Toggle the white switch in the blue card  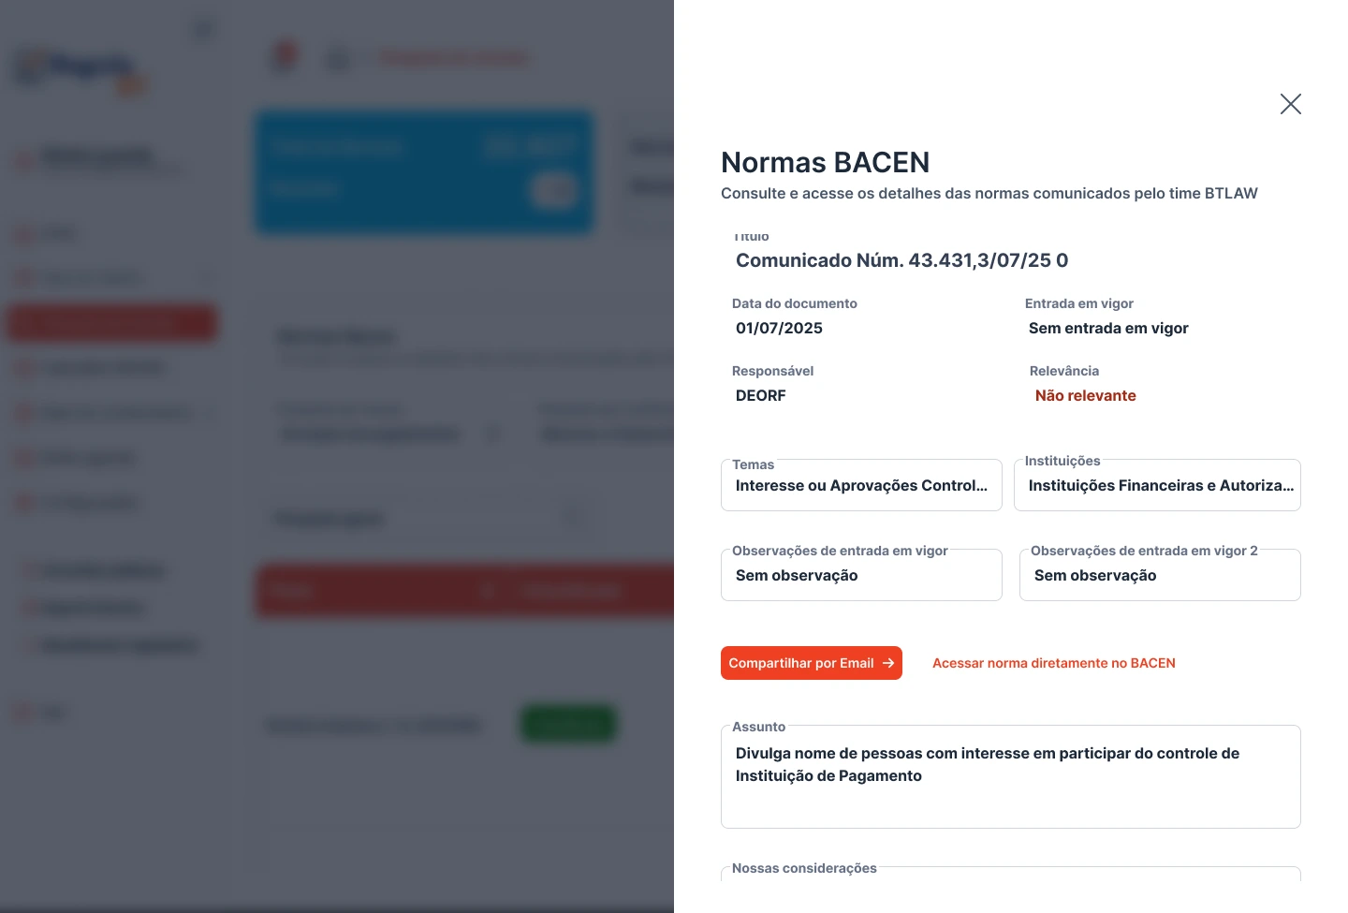(x=553, y=190)
